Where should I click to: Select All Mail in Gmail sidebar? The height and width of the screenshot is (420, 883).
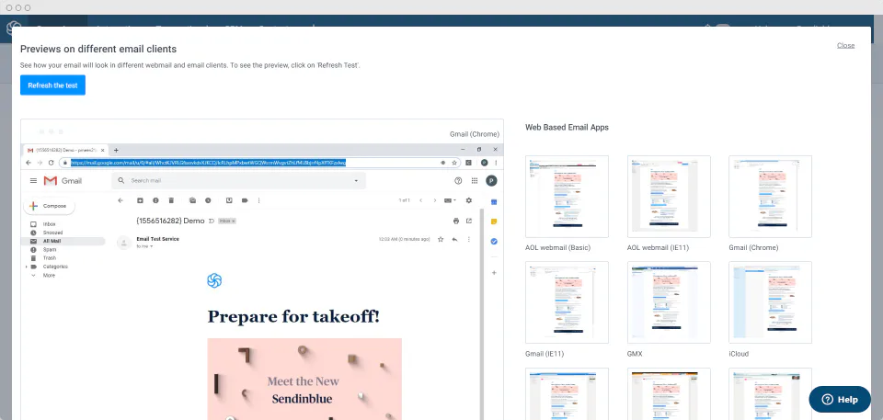[63, 241]
